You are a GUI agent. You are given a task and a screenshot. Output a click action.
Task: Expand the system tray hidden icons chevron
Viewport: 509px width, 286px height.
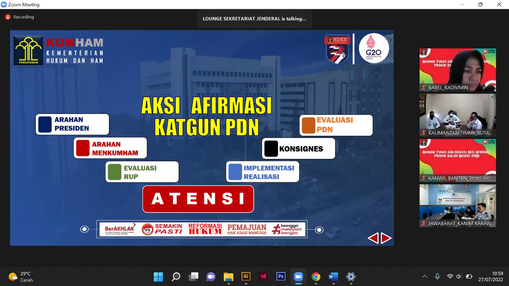pos(424,276)
